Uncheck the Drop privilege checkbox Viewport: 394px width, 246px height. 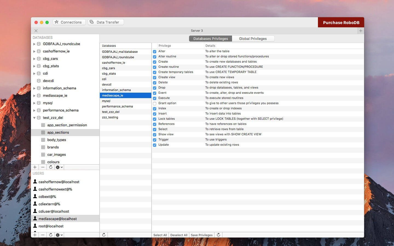tap(155, 88)
